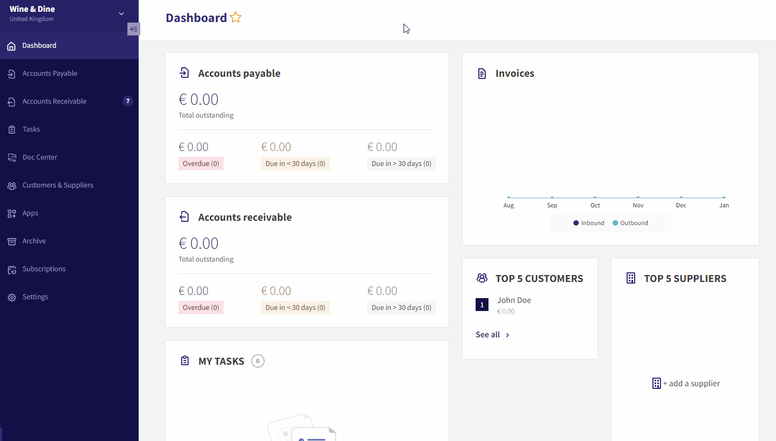Viewport: 776px width, 441px height.
Task: Select John Doe in Top 5 Customers
Action: click(514, 300)
